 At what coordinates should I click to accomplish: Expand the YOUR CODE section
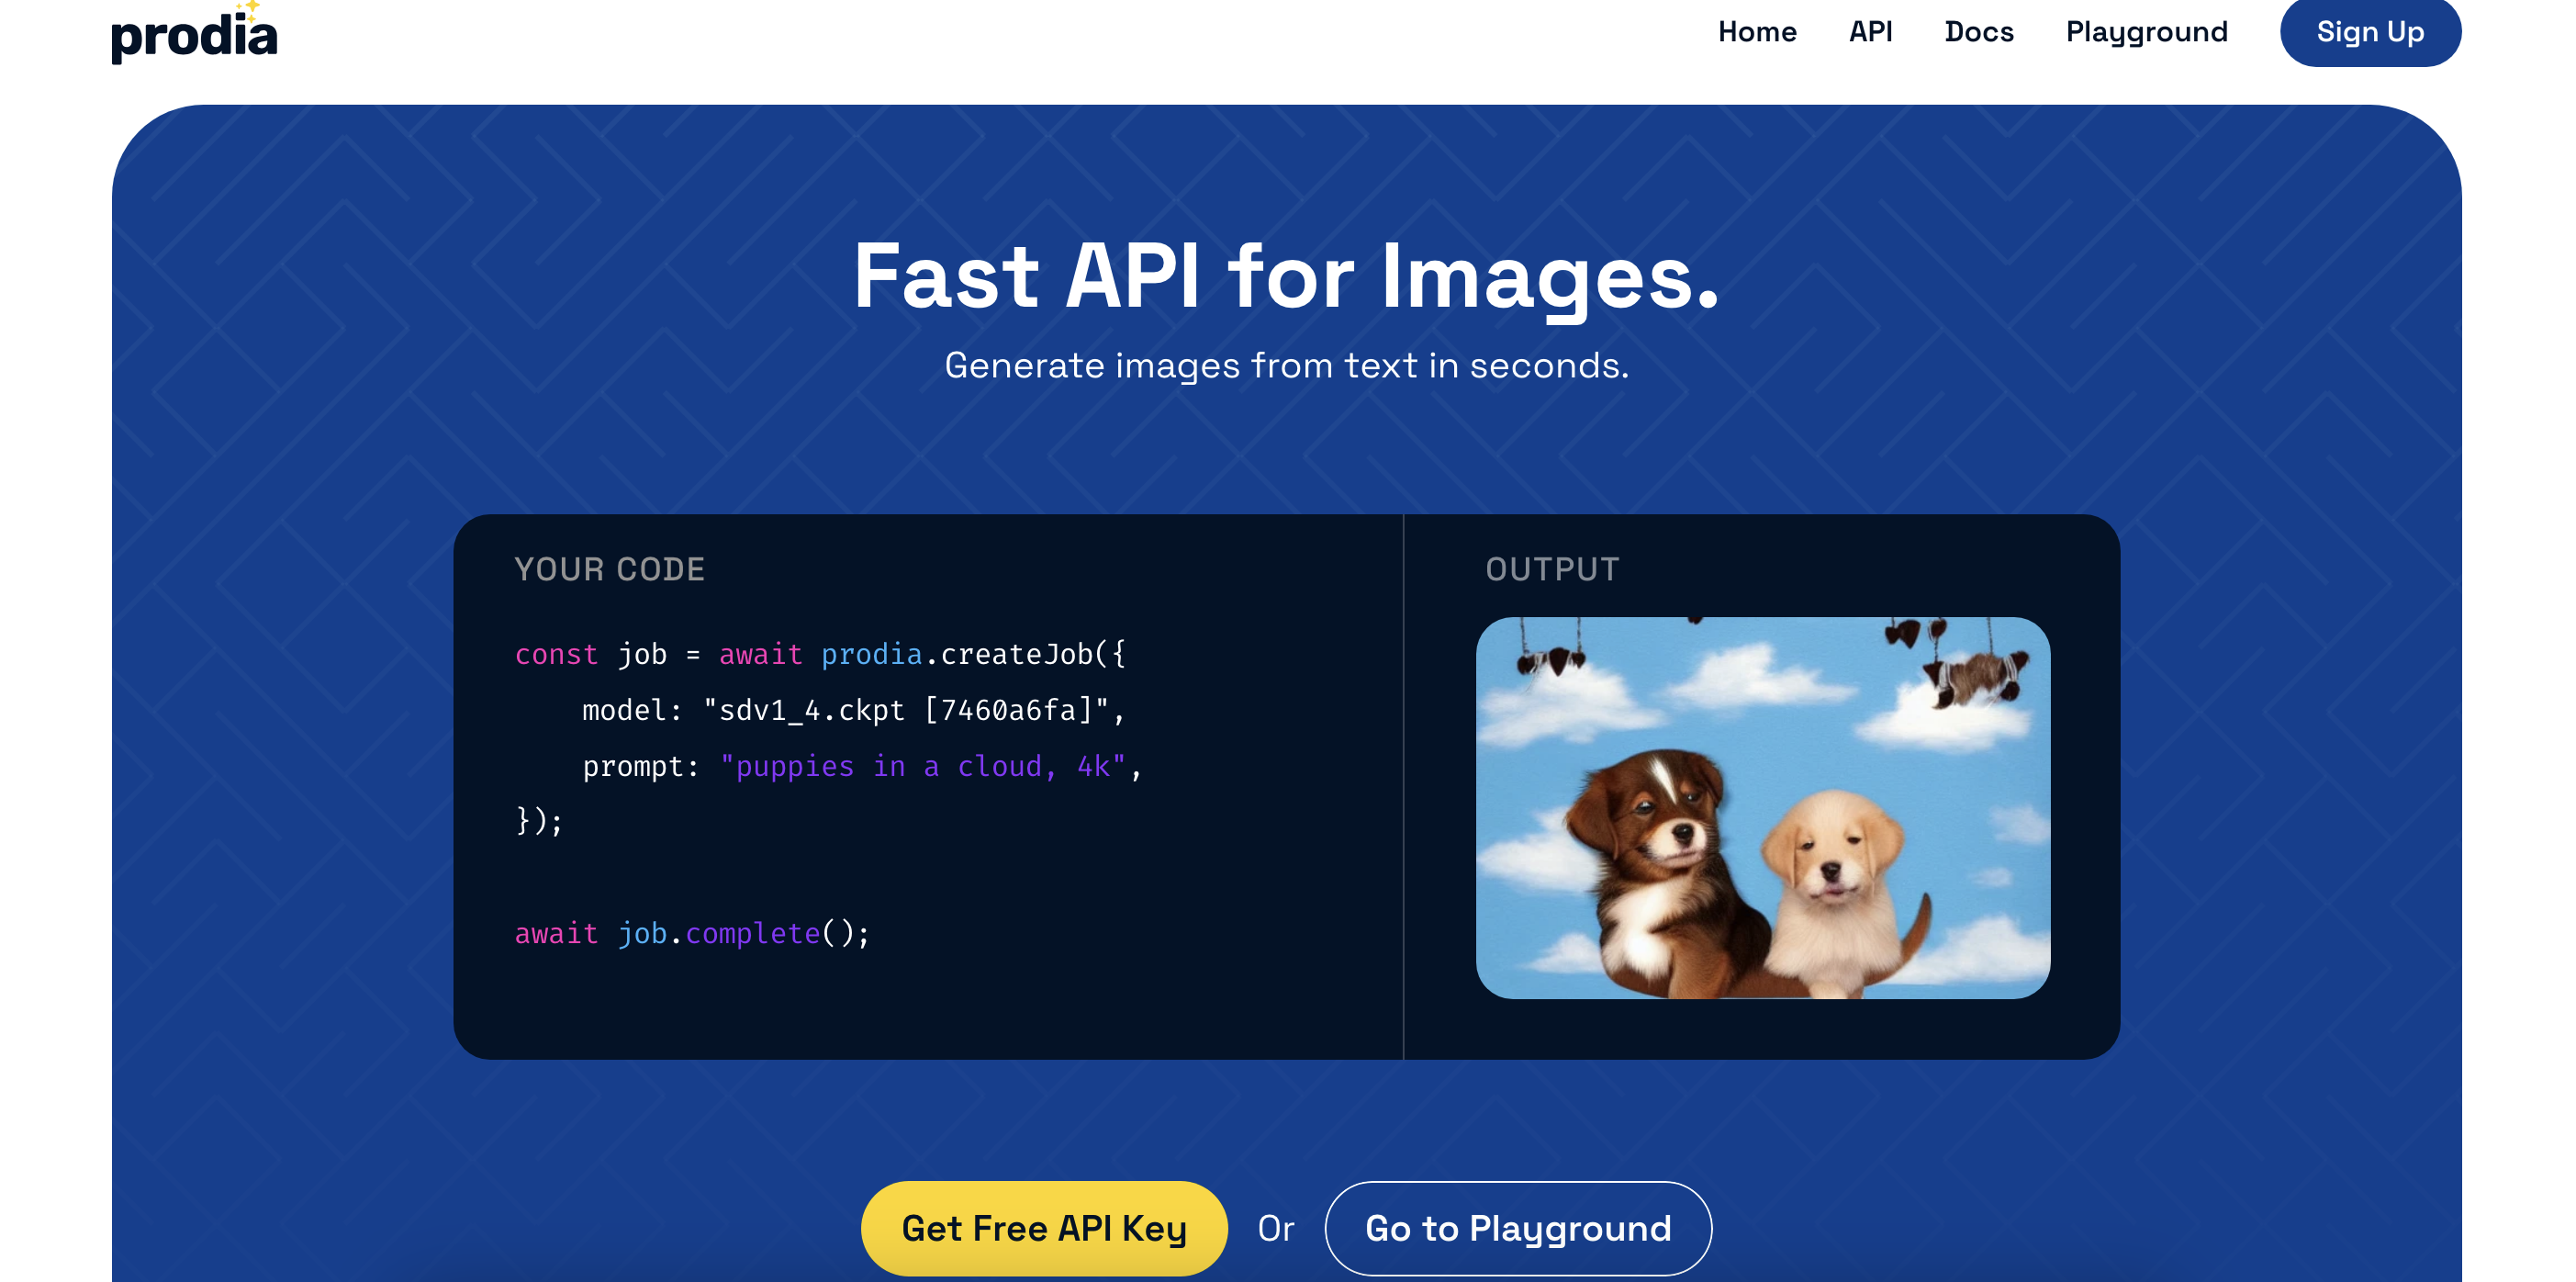(x=610, y=568)
